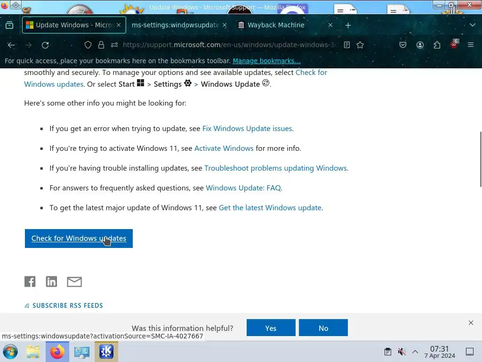
Task: Open SUBSCRIBE RSS FEEDS link
Action: coord(64,305)
